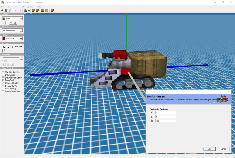This screenshot has height=158, width=235.
Task: Select the Z axis button
Action: coord(15,23)
